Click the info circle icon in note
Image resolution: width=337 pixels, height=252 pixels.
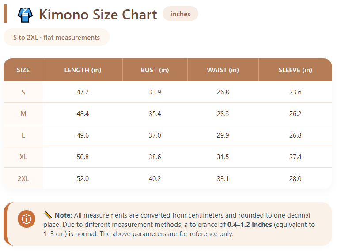[x=27, y=219]
